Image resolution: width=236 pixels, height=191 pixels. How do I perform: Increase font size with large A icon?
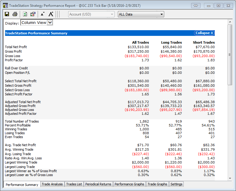[x=51, y=14]
